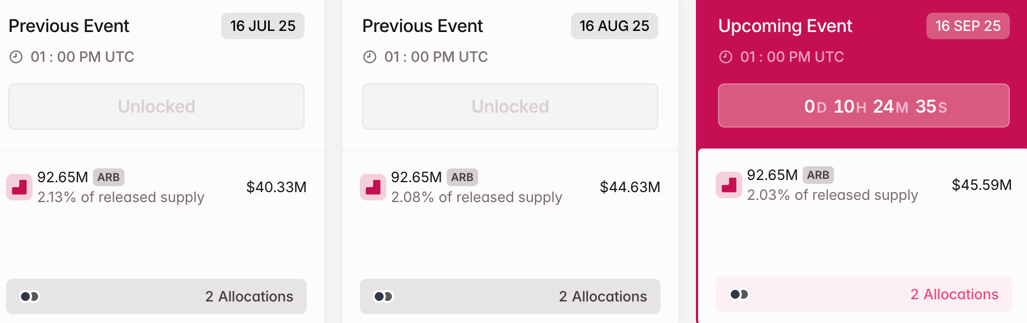Click the ARB token logo in 16 JUL card
Screen dimensions: 1027x323
pyautogui.click(x=19, y=187)
